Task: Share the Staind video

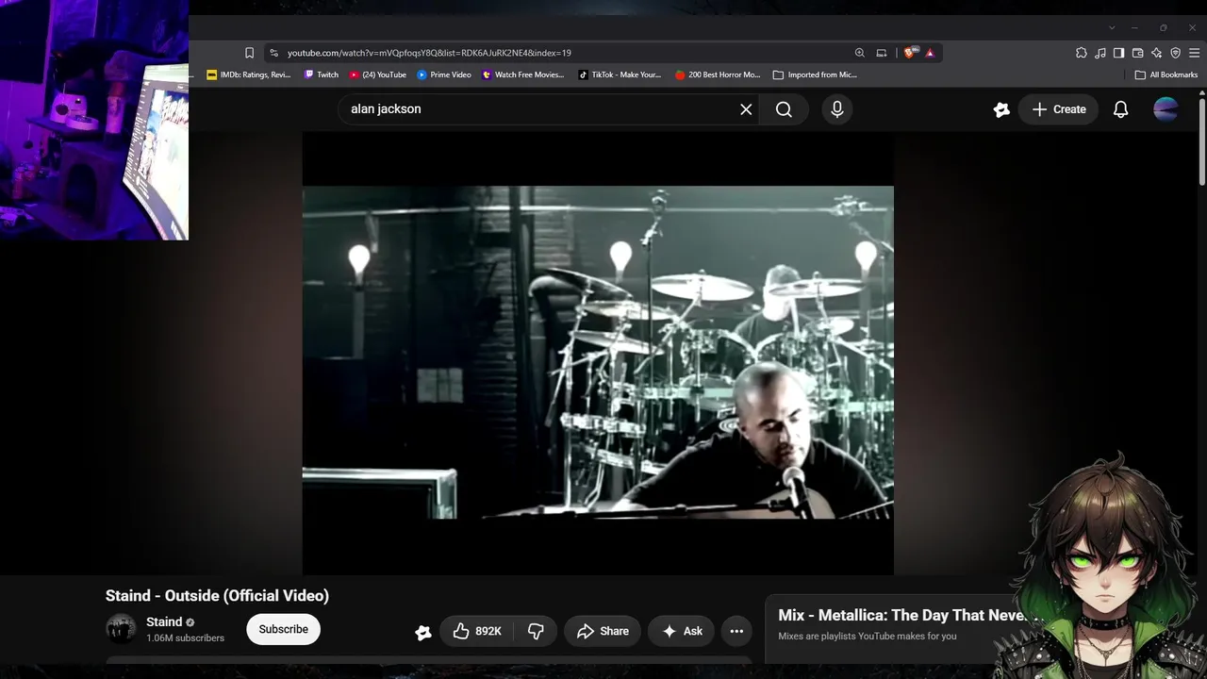Action: coord(603,631)
